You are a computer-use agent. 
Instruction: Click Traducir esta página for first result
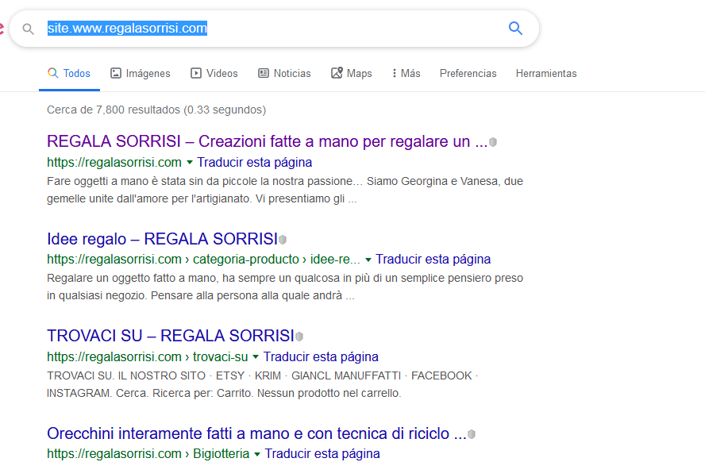(255, 162)
